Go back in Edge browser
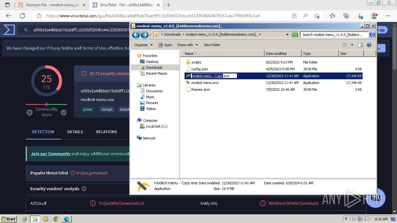Screen dimensions: 397x223 9,16
